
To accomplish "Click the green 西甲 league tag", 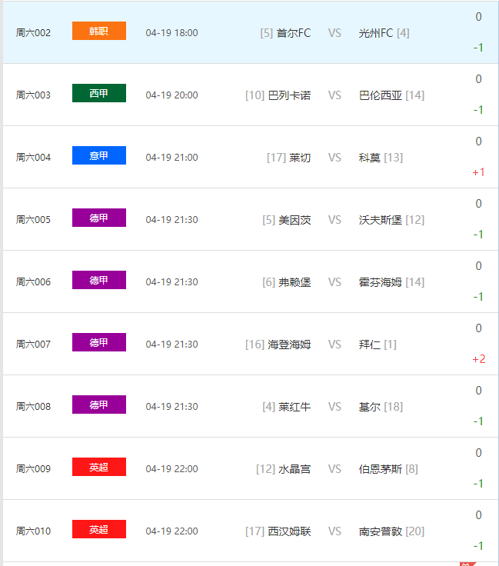I will (98, 94).
